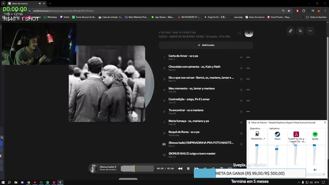Play track Carta de Amor - sz e ps

tap(183, 56)
